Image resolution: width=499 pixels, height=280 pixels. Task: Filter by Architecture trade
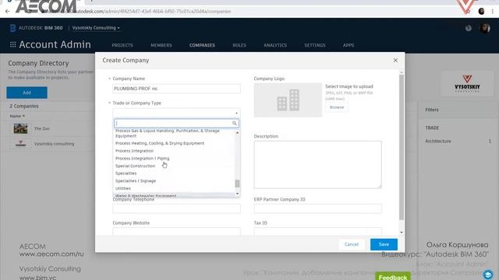(438, 142)
